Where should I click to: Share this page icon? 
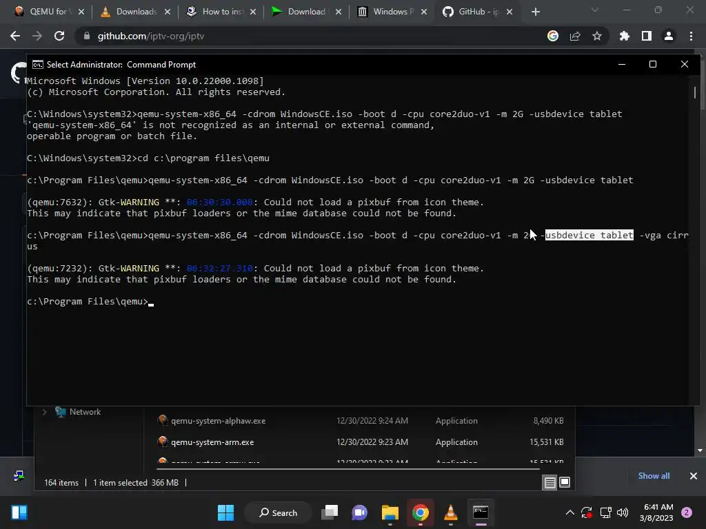pyautogui.click(x=575, y=36)
